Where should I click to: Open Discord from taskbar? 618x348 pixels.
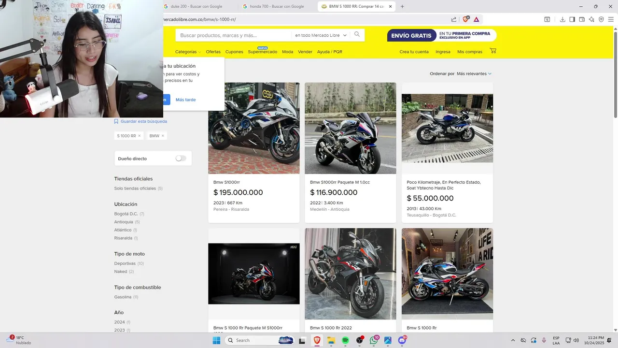pyautogui.click(x=402, y=340)
